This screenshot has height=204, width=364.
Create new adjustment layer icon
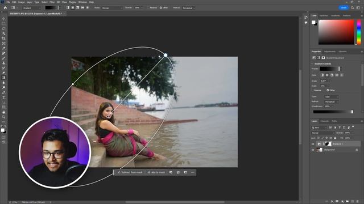point(342,202)
